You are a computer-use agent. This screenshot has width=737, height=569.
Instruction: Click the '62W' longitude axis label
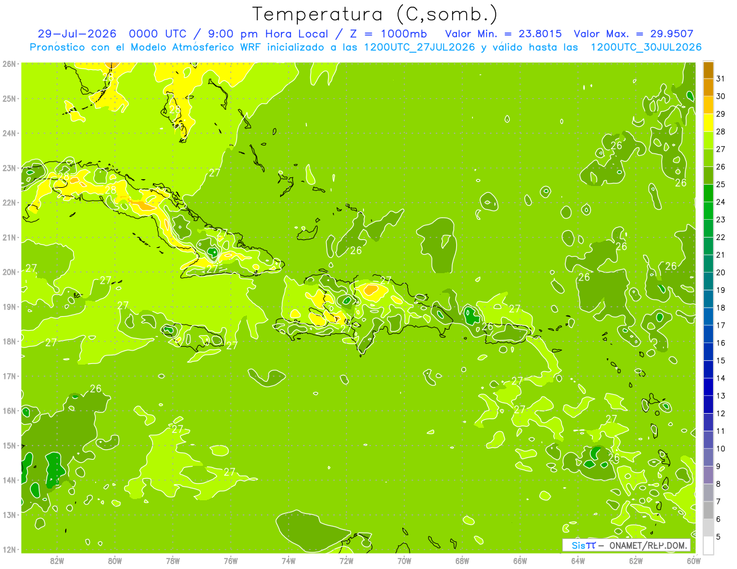[636, 561]
